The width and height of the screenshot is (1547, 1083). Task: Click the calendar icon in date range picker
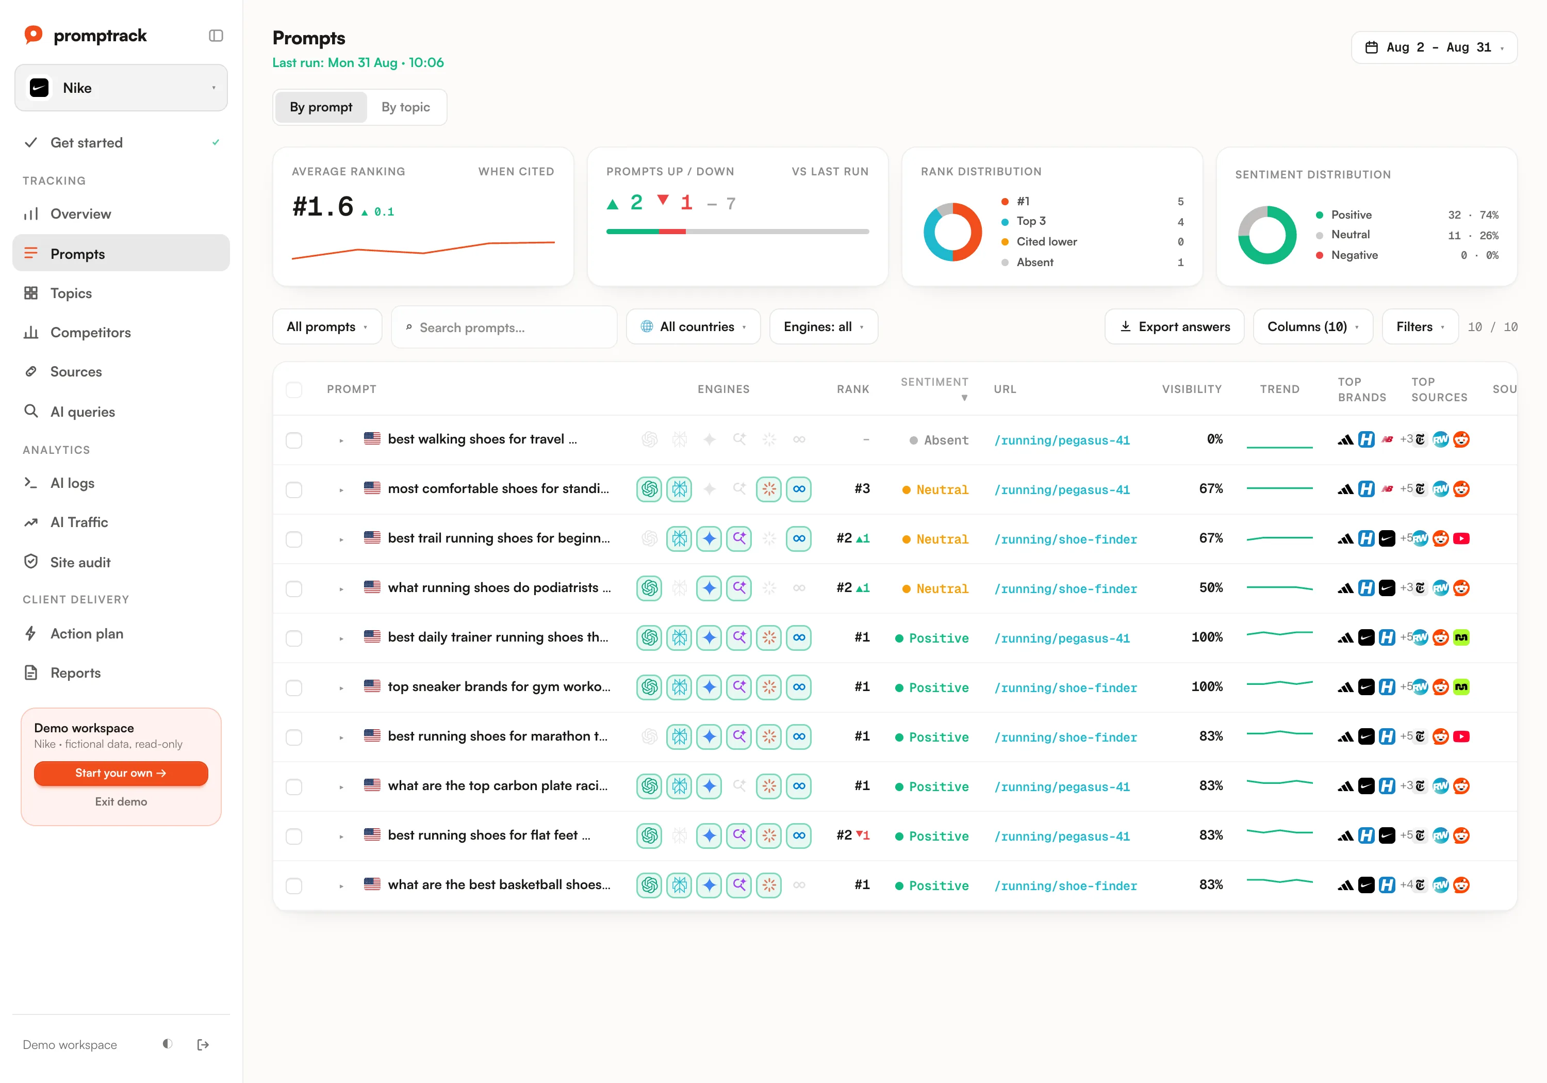[1371, 47]
